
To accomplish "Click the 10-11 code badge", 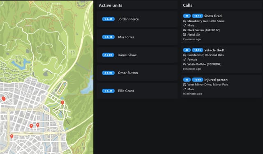I will coord(197,16).
